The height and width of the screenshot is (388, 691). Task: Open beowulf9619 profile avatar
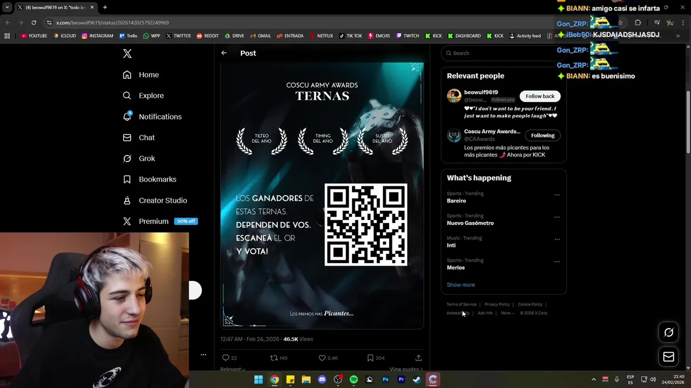(x=454, y=96)
